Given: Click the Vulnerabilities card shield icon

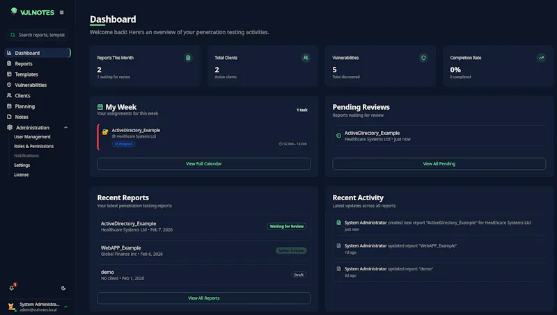Looking at the screenshot, I should tap(423, 58).
